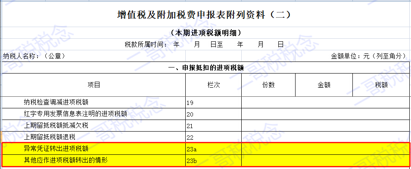Select the 栏次 column header

coord(213,85)
